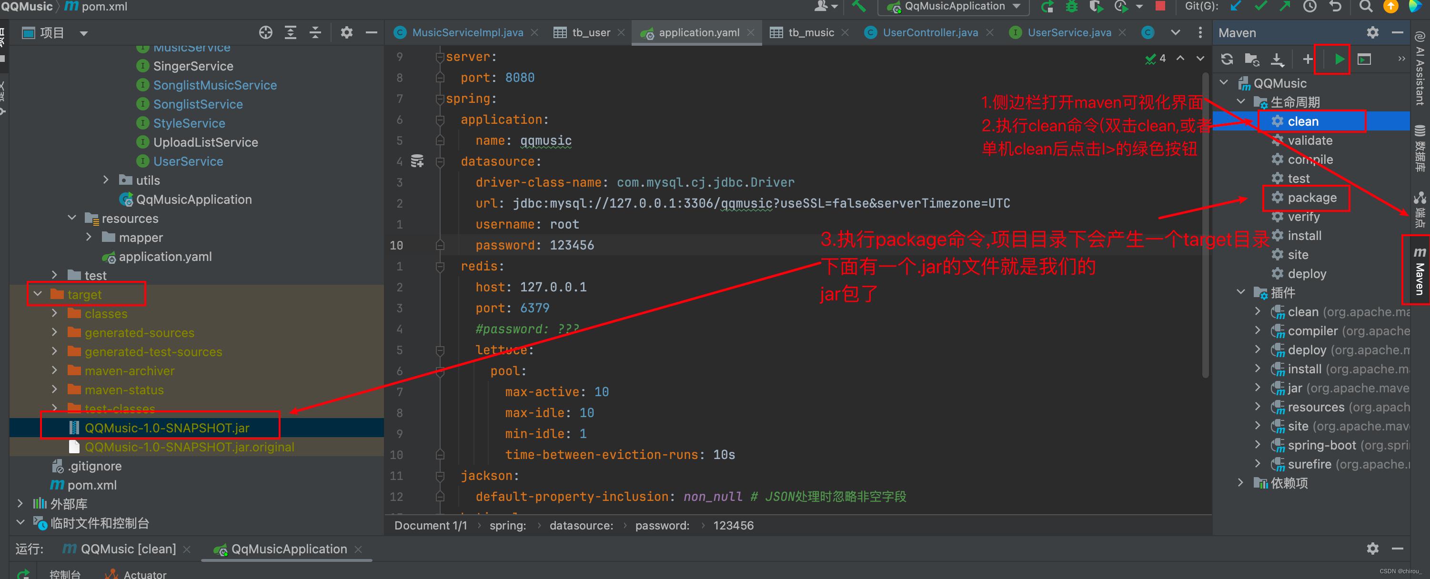Click QQMusic-1.0-SNAPSHOT.jar in the project tree
Image resolution: width=1430 pixels, height=579 pixels.
pyautogui.click(x=167, y=428)
